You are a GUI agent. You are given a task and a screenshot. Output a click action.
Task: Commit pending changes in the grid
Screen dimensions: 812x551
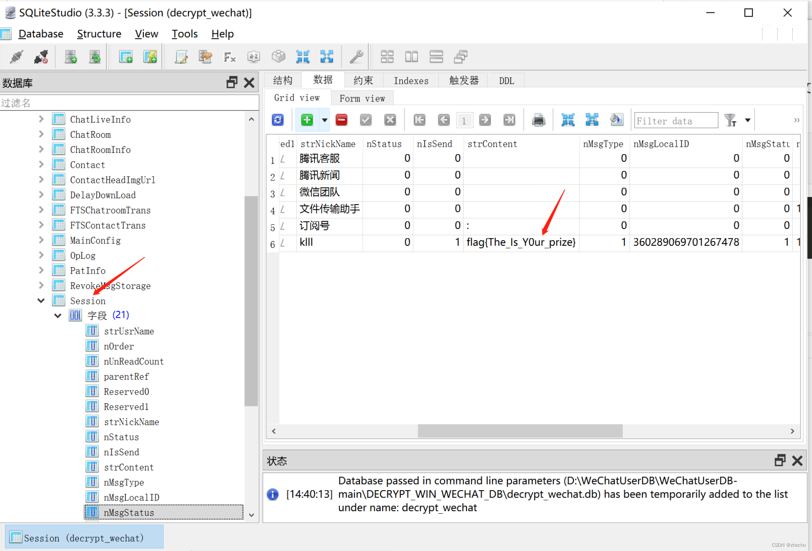tap(366, 120)
